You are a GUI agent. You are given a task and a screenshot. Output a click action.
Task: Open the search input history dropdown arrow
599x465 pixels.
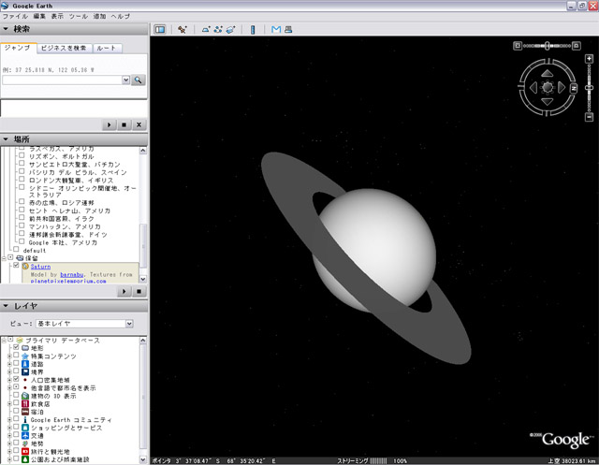click(x=125, y=80)
